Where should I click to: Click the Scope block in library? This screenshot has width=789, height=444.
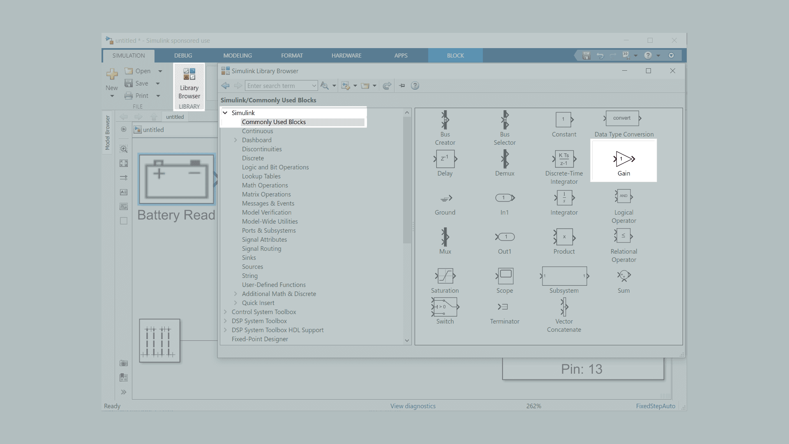tap(505, 276)
